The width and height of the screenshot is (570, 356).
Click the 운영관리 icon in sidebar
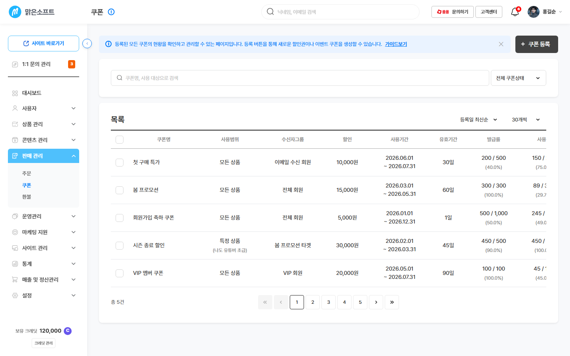click(15, 216)
